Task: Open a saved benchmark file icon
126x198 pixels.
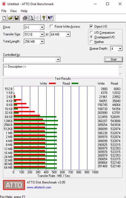Action: point(10,18)
